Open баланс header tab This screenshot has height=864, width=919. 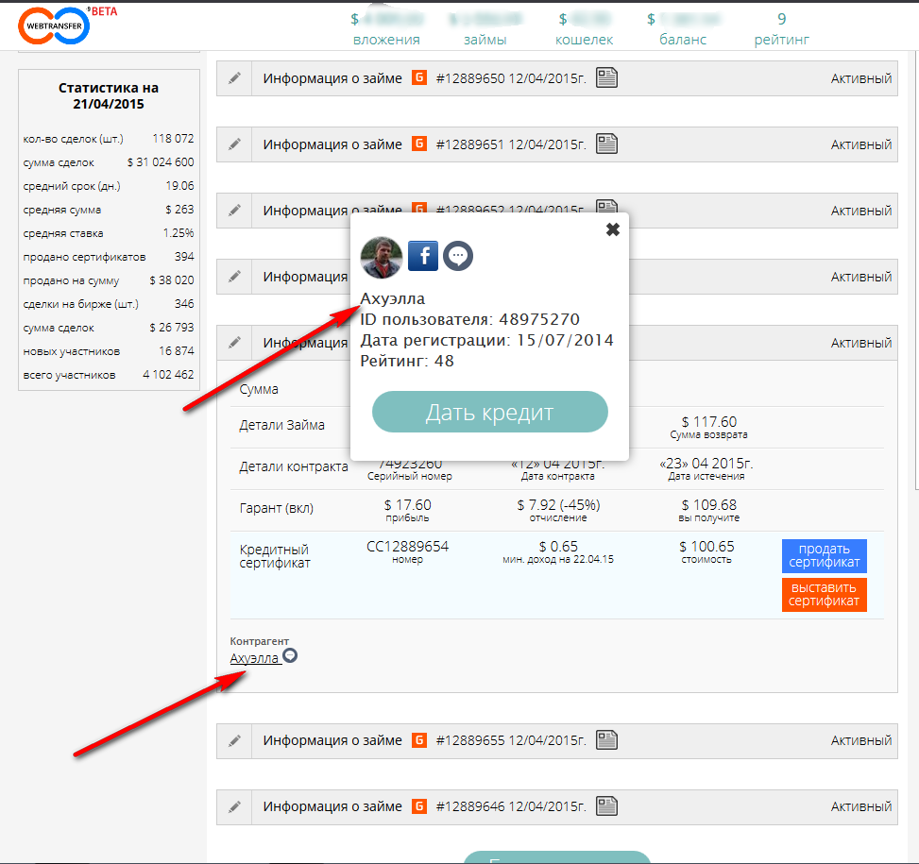(683, 40)
